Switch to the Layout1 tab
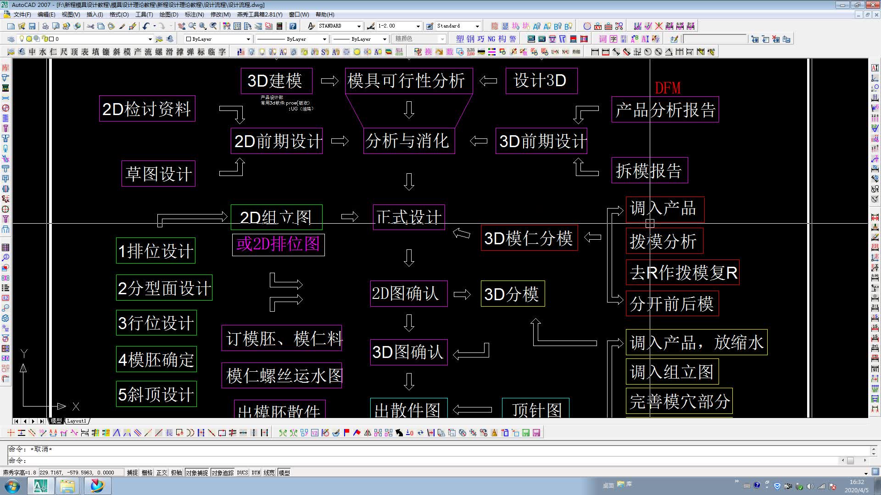881x495 pixels. coord(77,421)
